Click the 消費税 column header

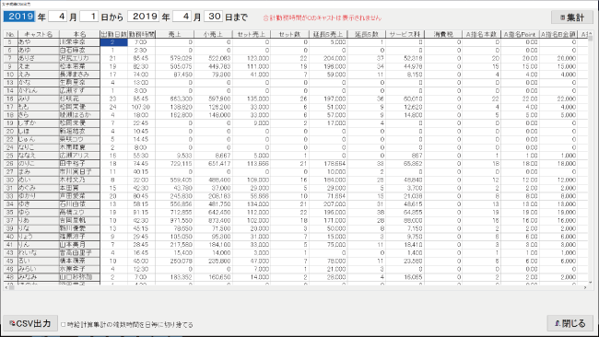point(442,34)
